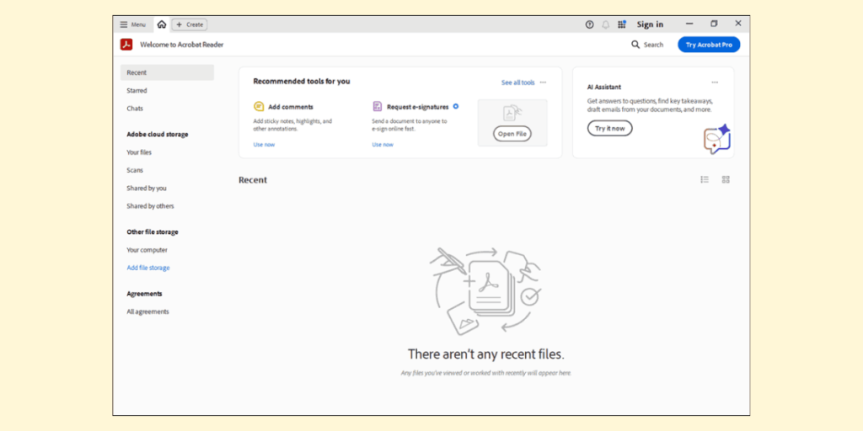863x431 pixels.
Task: Click the Create plus button
Action: click(190, 24)
